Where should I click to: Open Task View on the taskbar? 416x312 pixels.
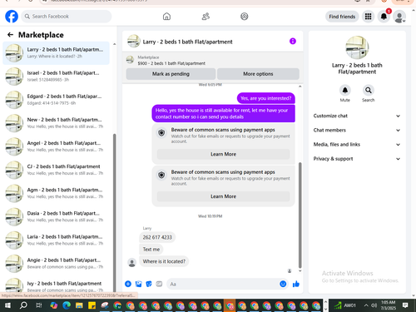pyautogui.click(x=38, y=305)
